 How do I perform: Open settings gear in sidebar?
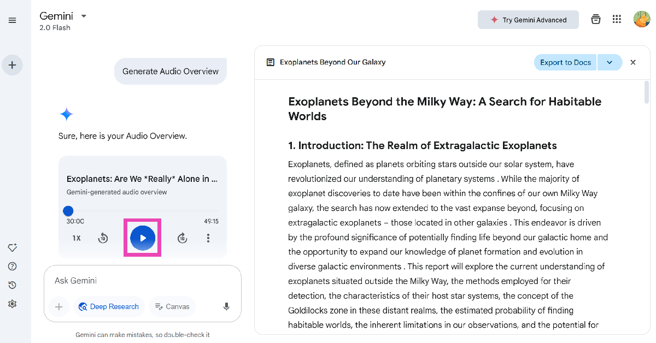[13, 304]
